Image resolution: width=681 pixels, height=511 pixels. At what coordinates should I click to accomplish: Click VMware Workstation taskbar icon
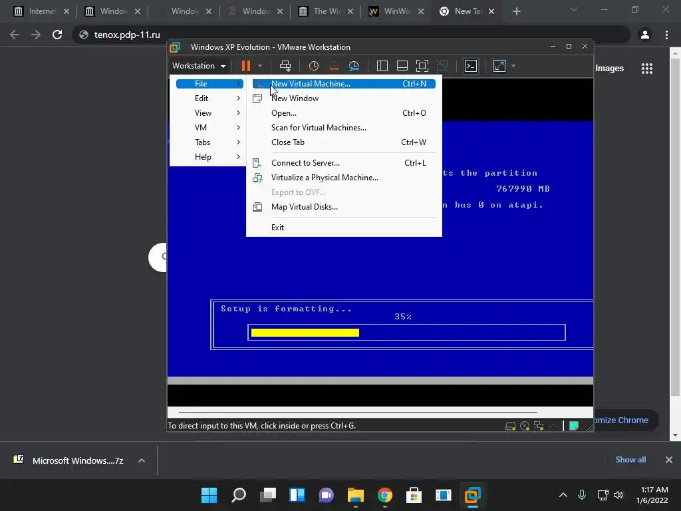(x=473, y=495)
